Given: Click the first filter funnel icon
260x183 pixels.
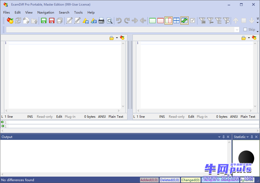Looking at the screenshot, I should pos(202,21).
